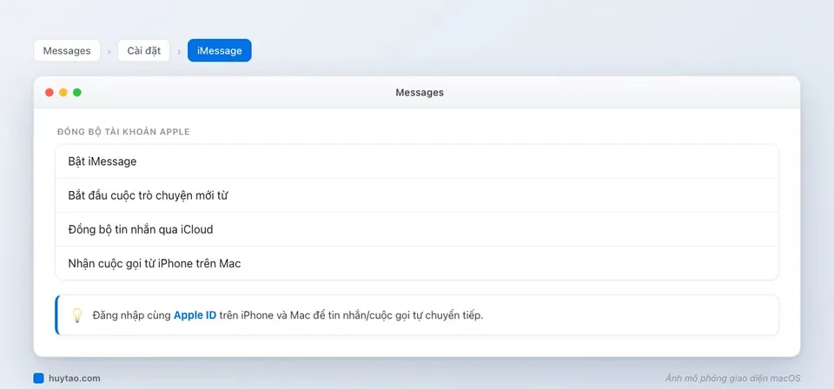This screenshot has height=389, width=834.
Task: Click the Messages breadcrumb button
Action: [x=67, y=51]
